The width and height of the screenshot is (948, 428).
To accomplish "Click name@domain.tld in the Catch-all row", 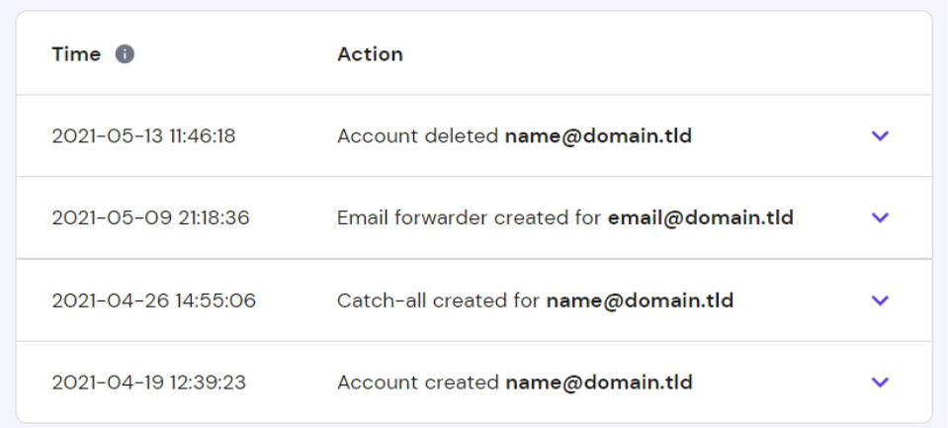I will point(640,300).
